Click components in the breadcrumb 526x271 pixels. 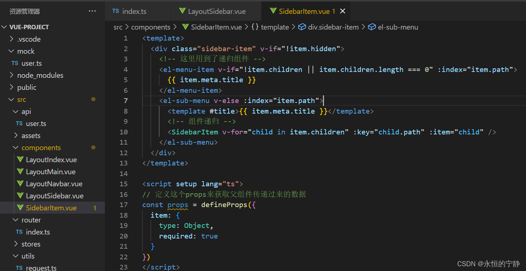pos(150,27)
